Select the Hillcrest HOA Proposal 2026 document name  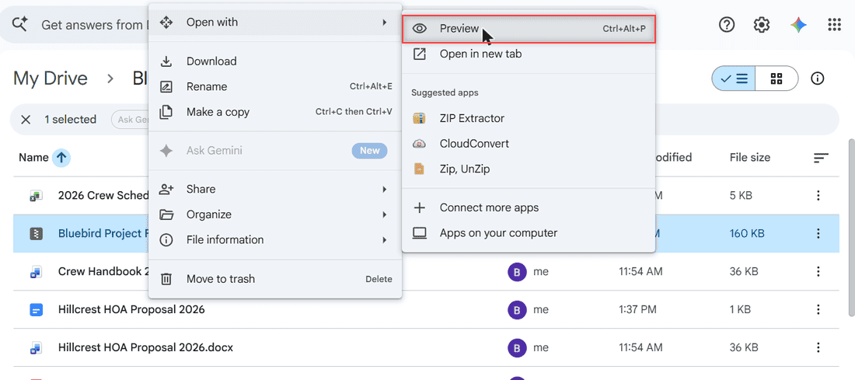click(131, 309)
